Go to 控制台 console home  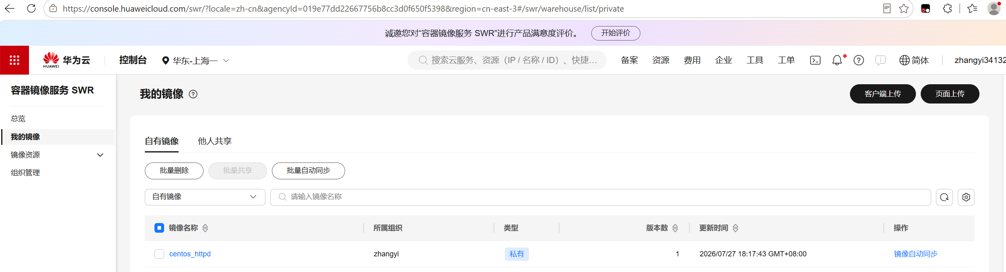point(133,60)
